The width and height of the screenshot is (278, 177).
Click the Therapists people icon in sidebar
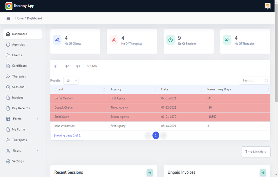click(x=8, y=140)
